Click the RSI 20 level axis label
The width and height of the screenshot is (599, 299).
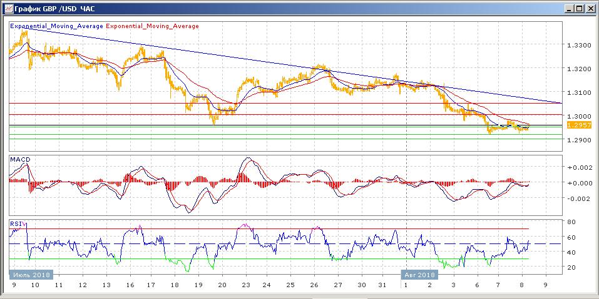point(571,267)
